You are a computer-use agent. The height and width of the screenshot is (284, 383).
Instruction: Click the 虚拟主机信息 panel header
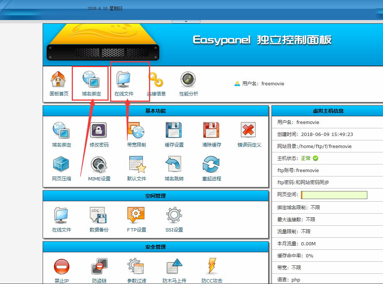(x=328, y=111)
